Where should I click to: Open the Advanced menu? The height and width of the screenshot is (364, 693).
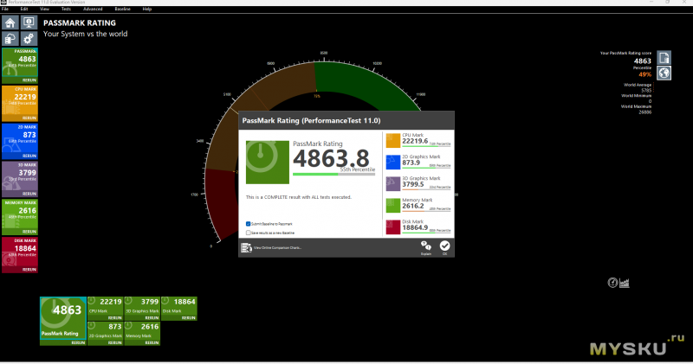(x=93, y=9)
